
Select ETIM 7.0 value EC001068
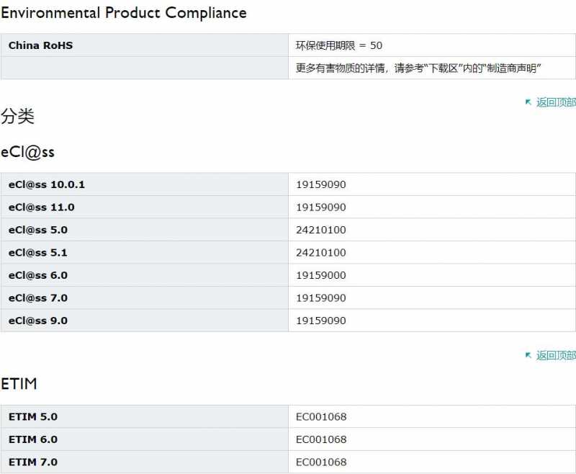click(321, 462)
